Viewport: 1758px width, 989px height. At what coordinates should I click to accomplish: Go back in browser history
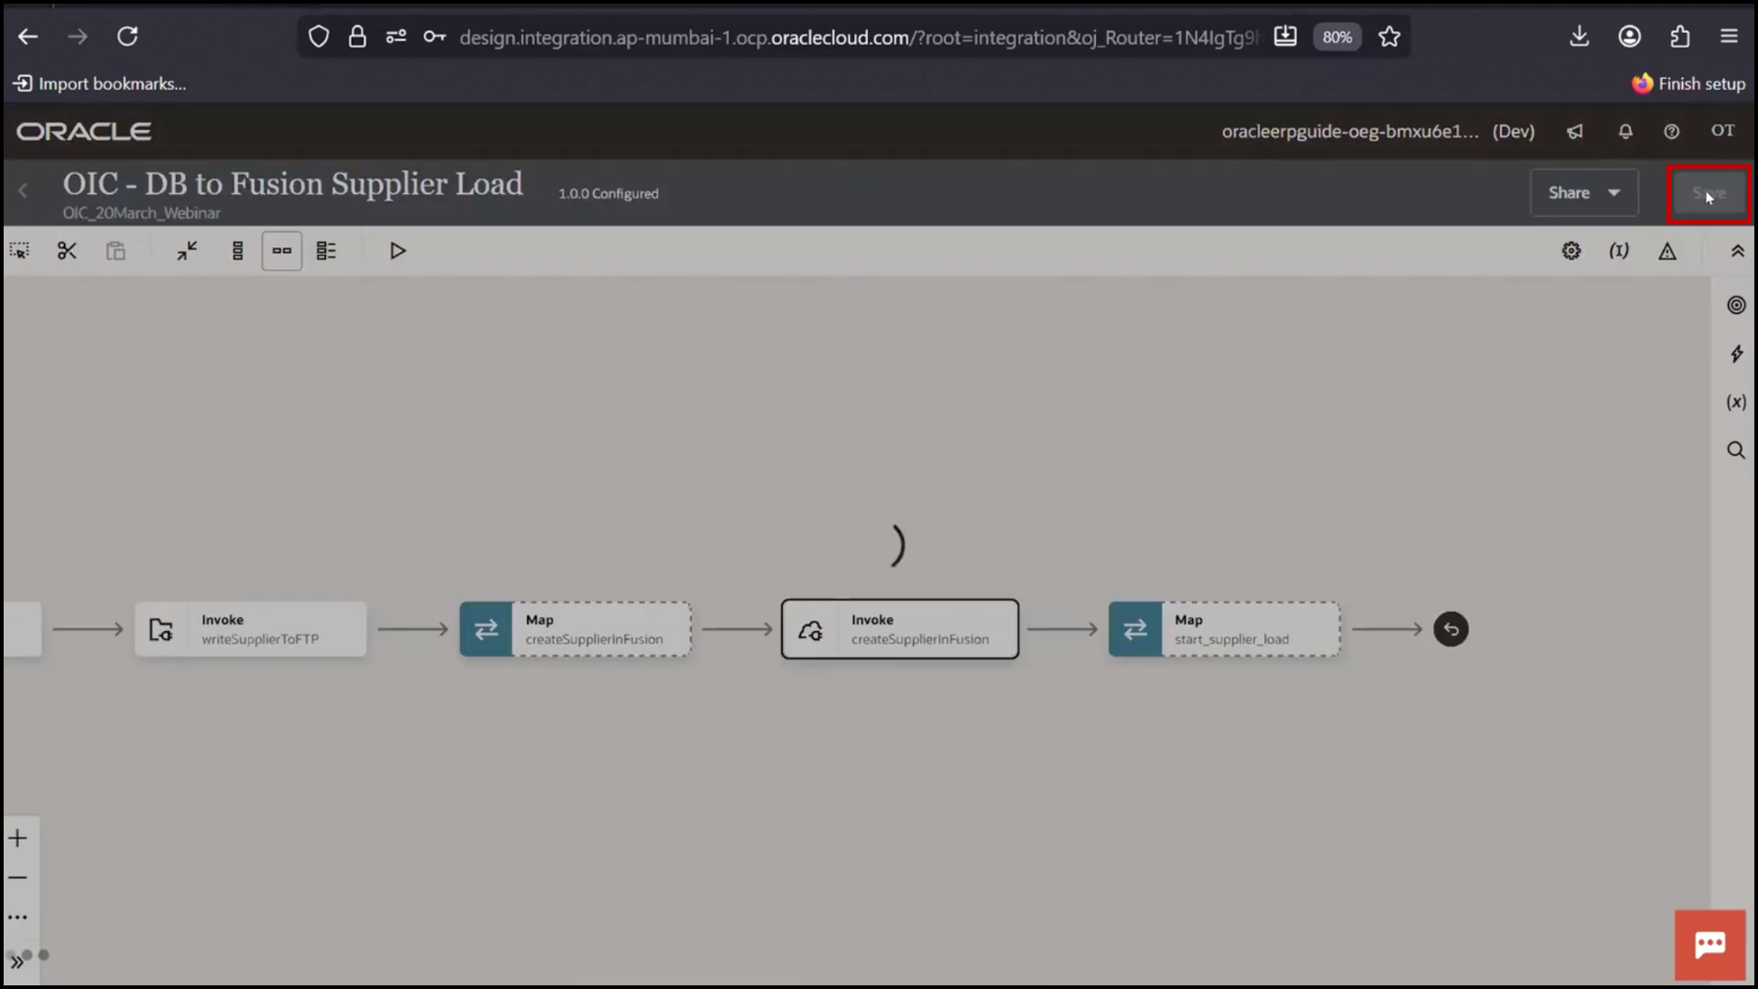28,37
